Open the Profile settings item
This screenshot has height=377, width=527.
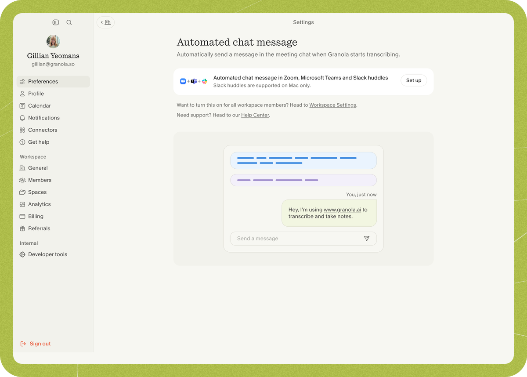click(x=53, y=94)
